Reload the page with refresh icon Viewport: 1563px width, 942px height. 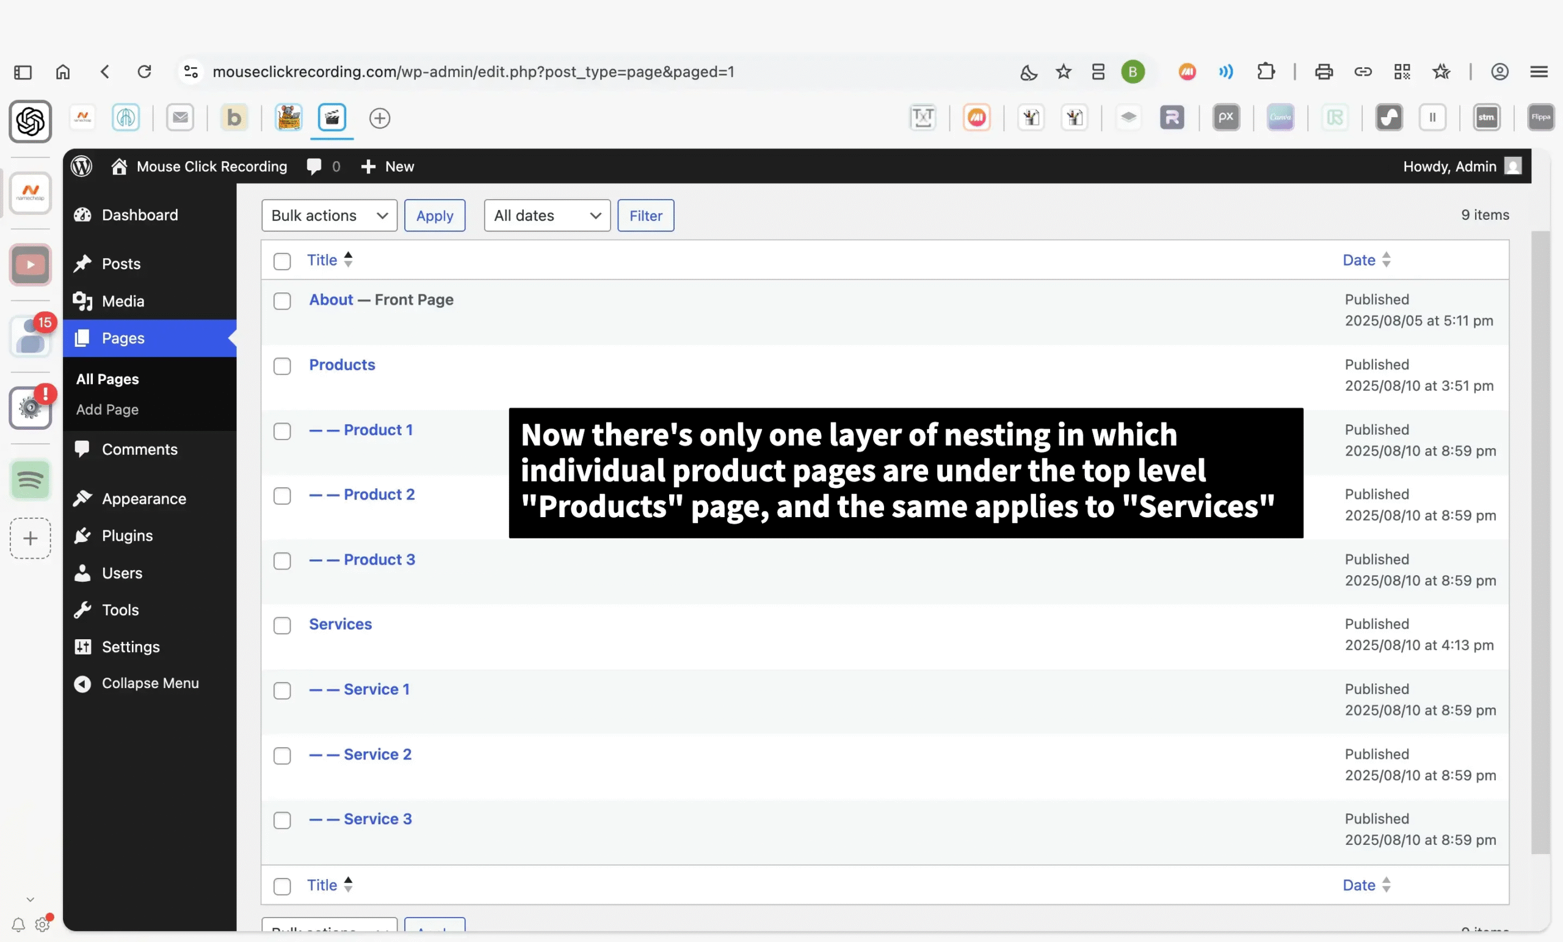[x=145, y=71]
